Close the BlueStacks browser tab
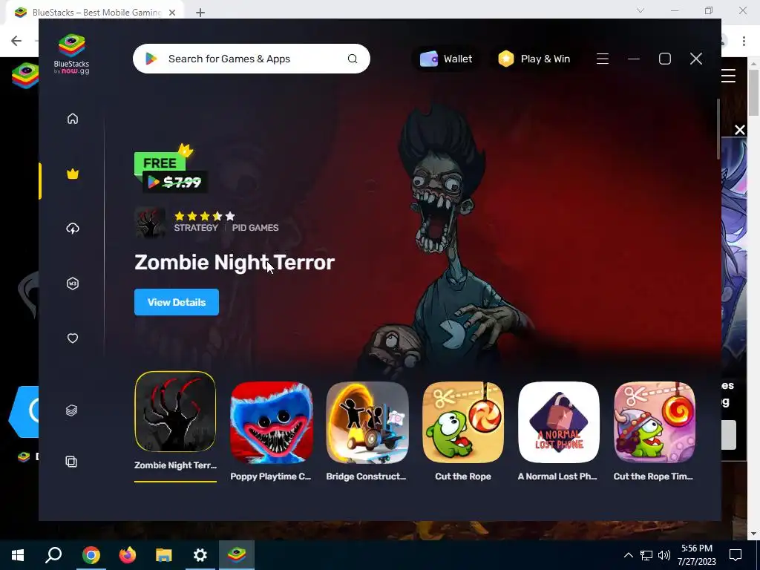Viewport: 760px width, 570px height. pos(172,13)
